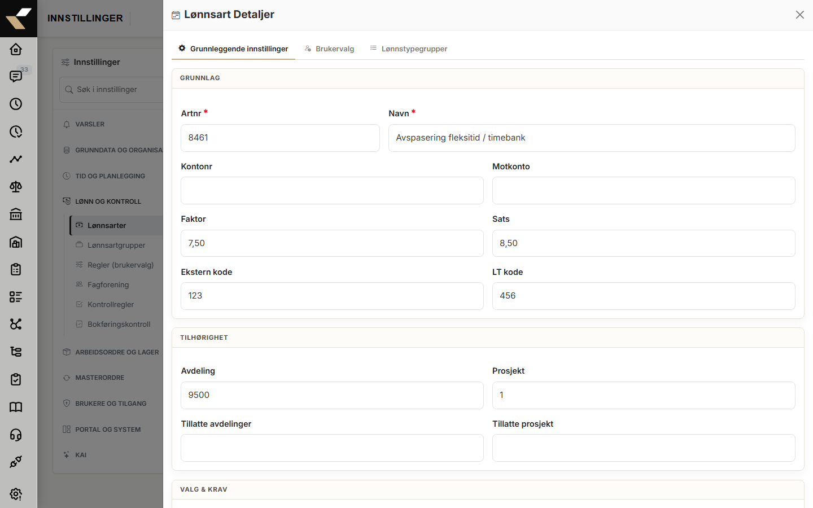
Task: Open the balance scale icon
Action: (16, 187)
